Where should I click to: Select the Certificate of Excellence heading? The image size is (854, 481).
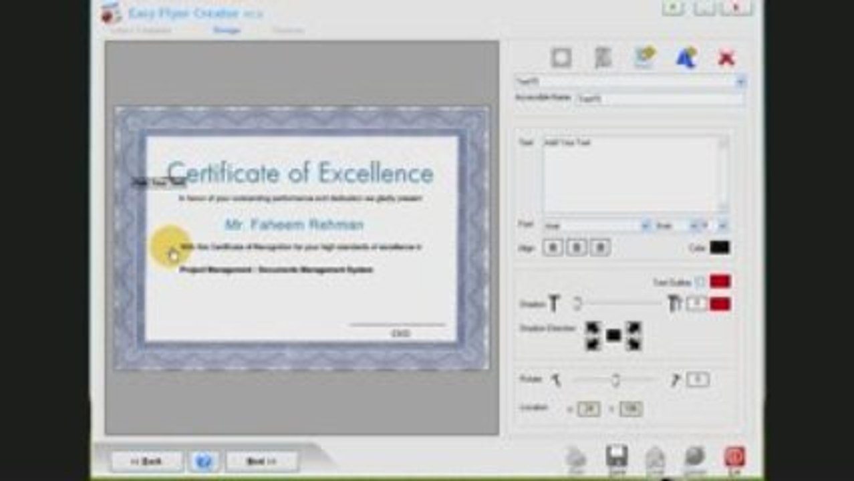(300, 173)
